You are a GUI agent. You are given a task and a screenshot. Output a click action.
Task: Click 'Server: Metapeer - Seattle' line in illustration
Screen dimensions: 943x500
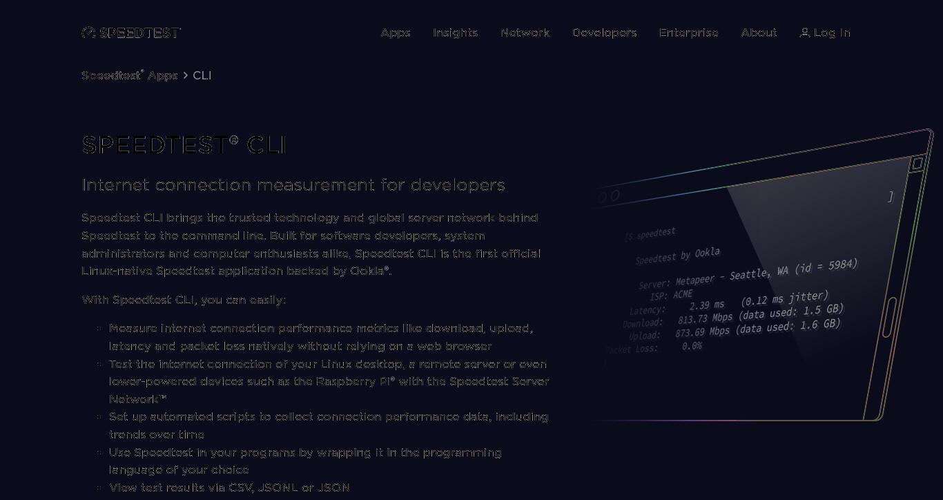coord(747,274)
